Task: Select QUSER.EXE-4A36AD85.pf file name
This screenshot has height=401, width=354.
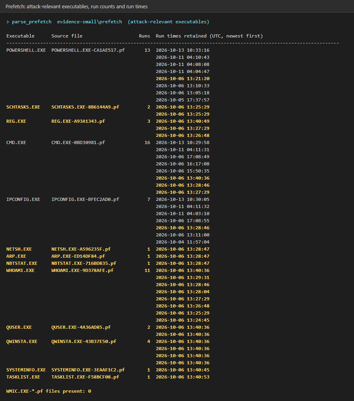Action: coord(81,327)
